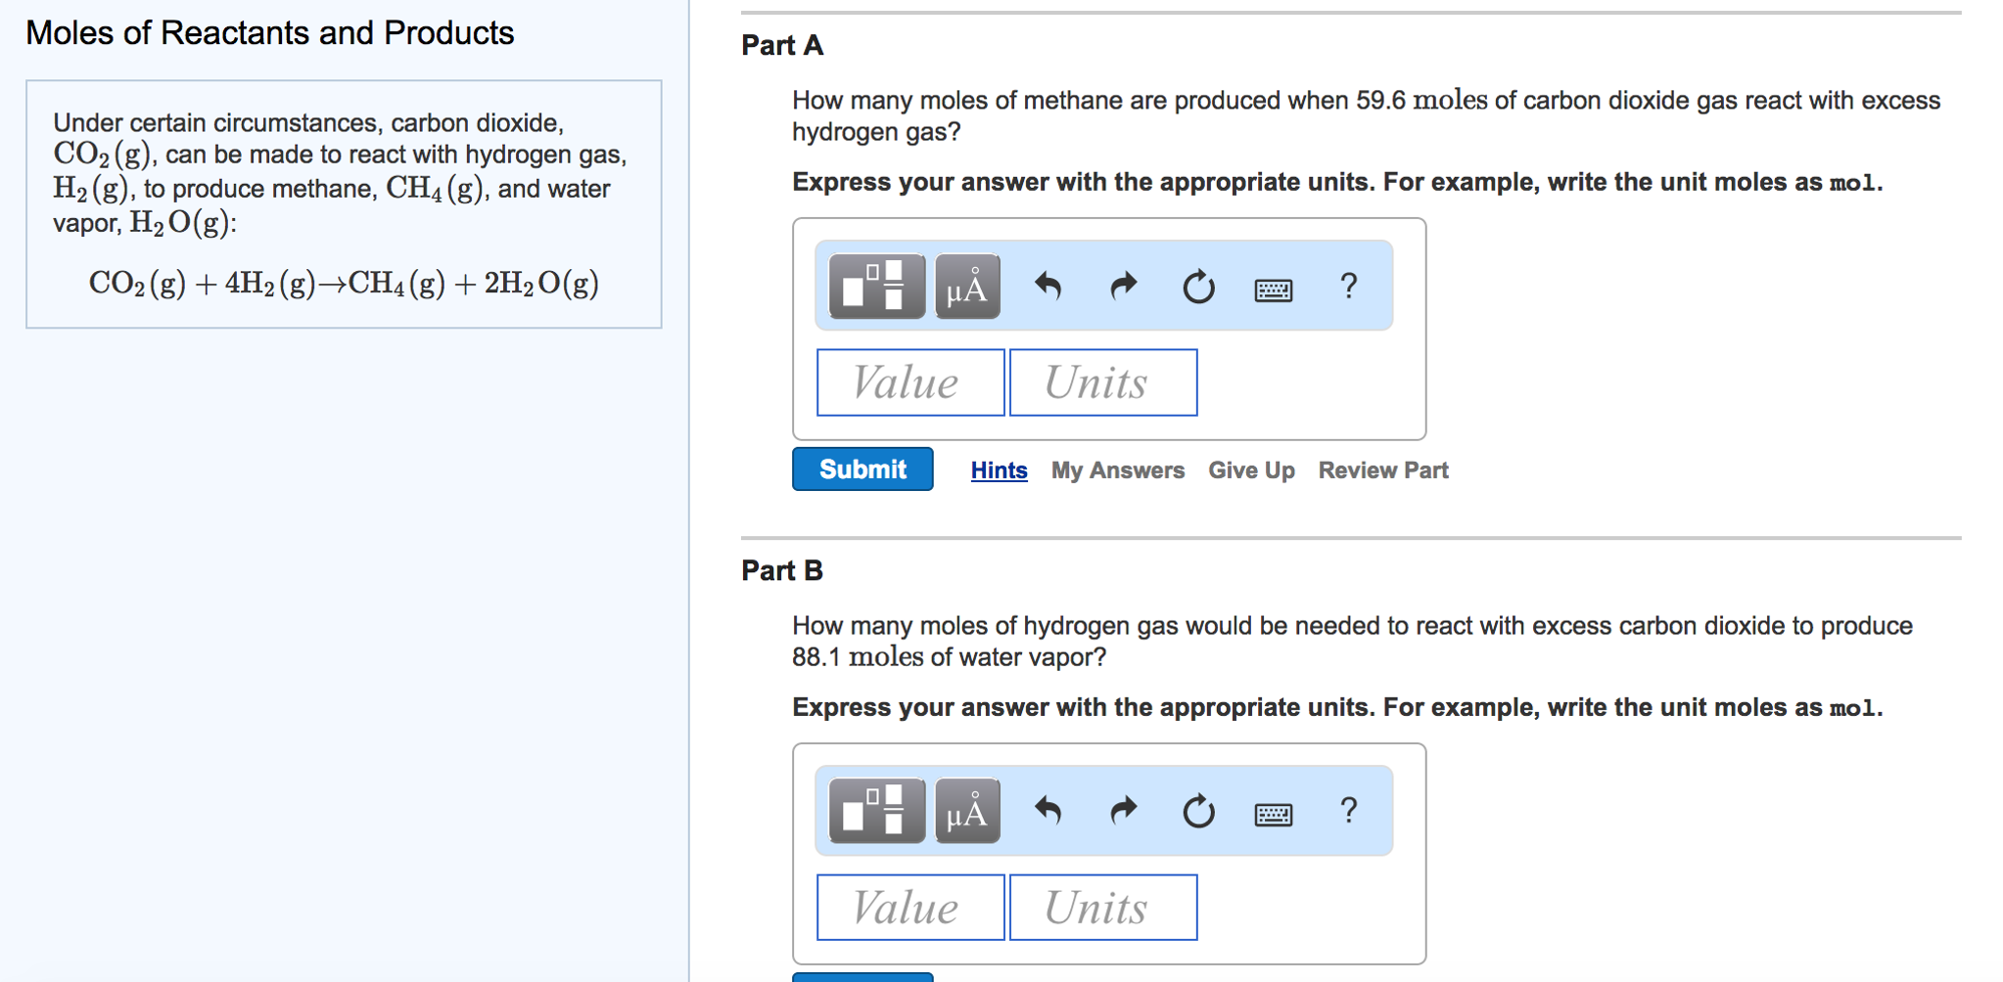Screen dimensions: 2003x982
Task: Click the help question mark in Part B
Action: coord(1349,811)
